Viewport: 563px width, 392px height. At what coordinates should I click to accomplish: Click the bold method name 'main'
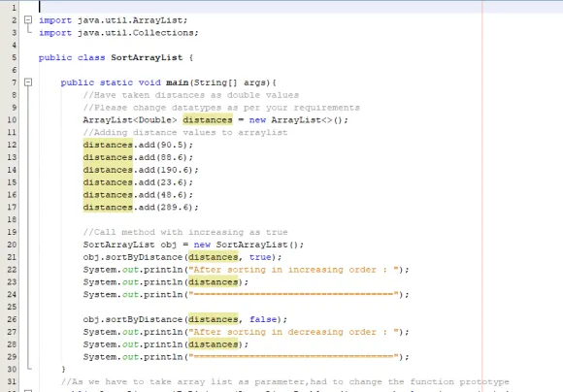coord(178,82)
